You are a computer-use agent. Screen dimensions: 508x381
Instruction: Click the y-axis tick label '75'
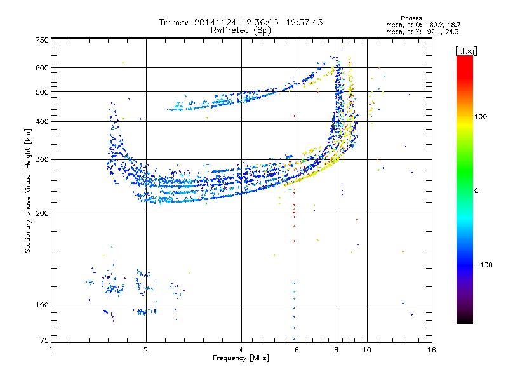point(44,340)
